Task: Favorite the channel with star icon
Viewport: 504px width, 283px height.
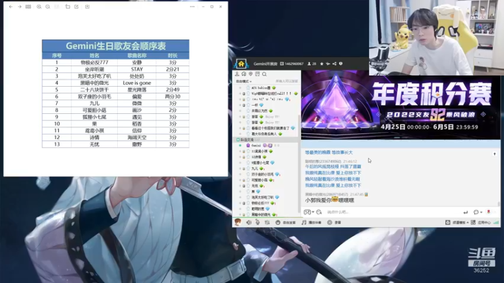Action: click(322, 64)
